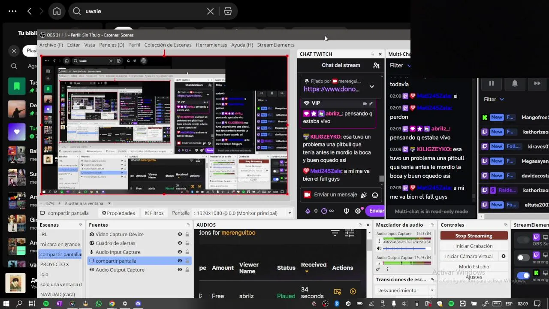Viewport: 549px width, 309px height.
Task: Click Iniciar Grabación button
Action: (474, 246)
